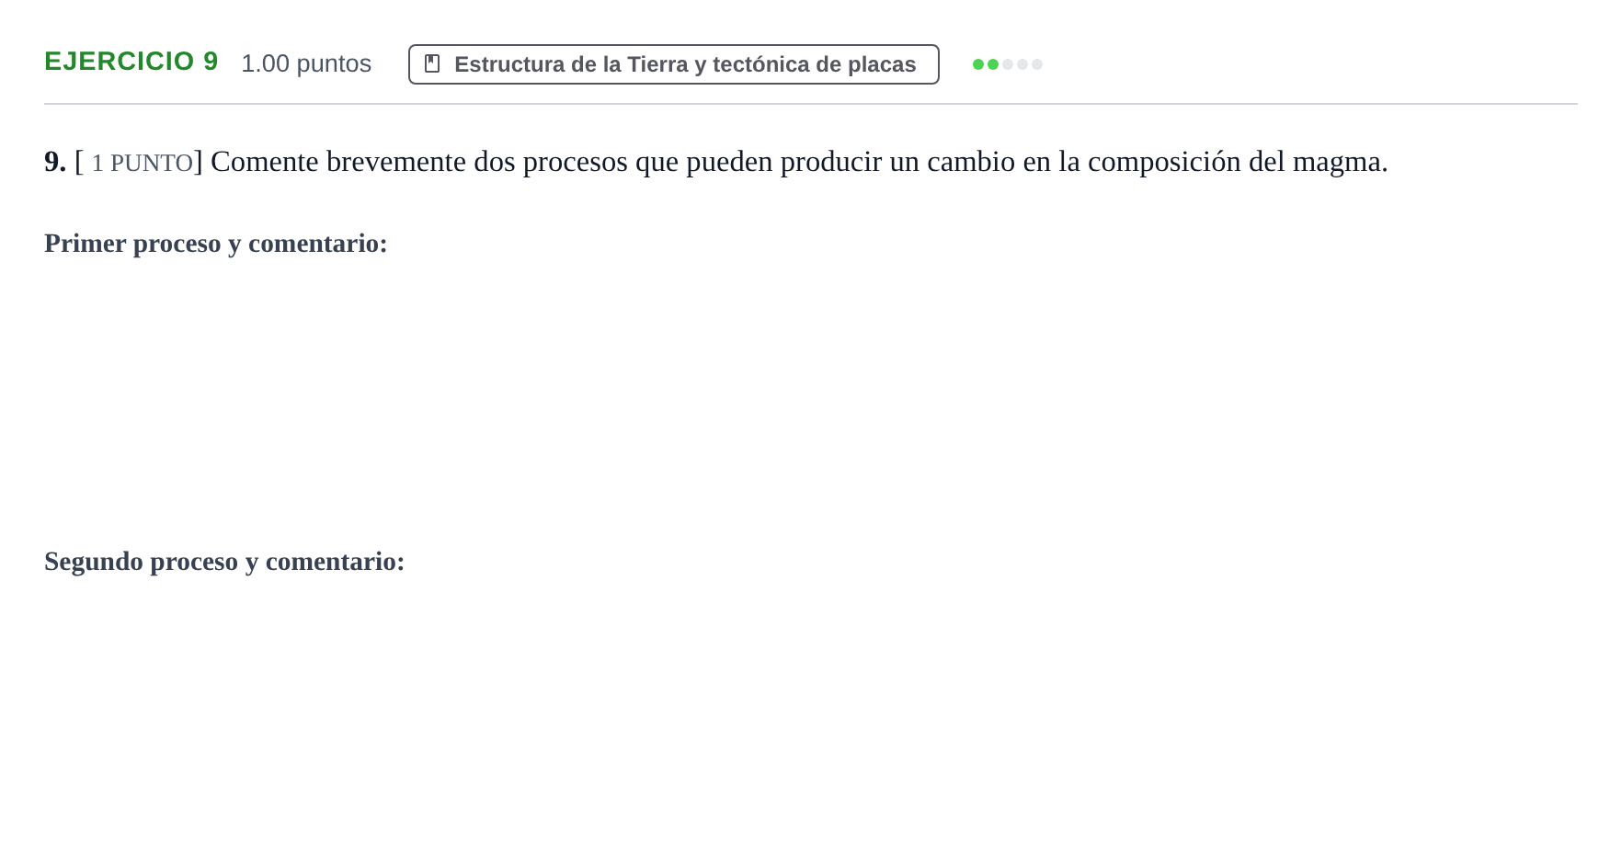Viewport: 1622px width, 866px height.
Task: Click the Segundo proceso y comentario label
Action: pos(224,562)
